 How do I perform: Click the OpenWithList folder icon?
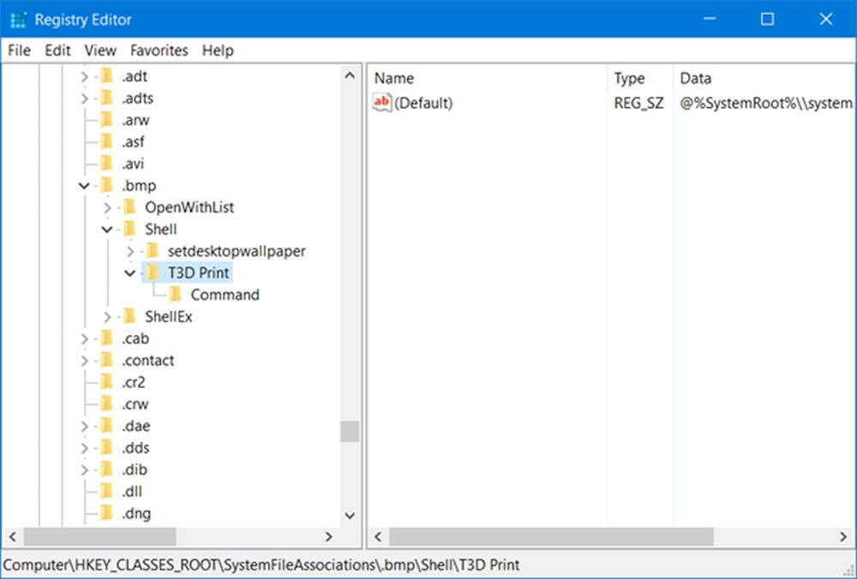pos(129,207)
